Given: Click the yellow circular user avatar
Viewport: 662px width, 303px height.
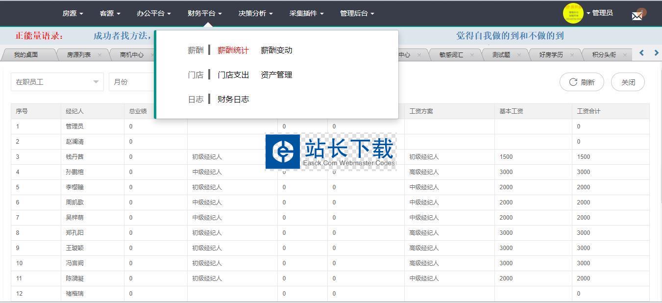Looking at the screenshot, I should pos(573,13).
